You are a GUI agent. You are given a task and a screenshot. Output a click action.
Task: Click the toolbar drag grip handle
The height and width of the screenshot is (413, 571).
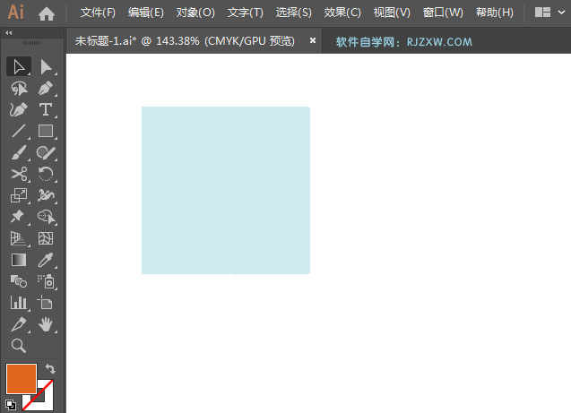[x=31, y=43]
